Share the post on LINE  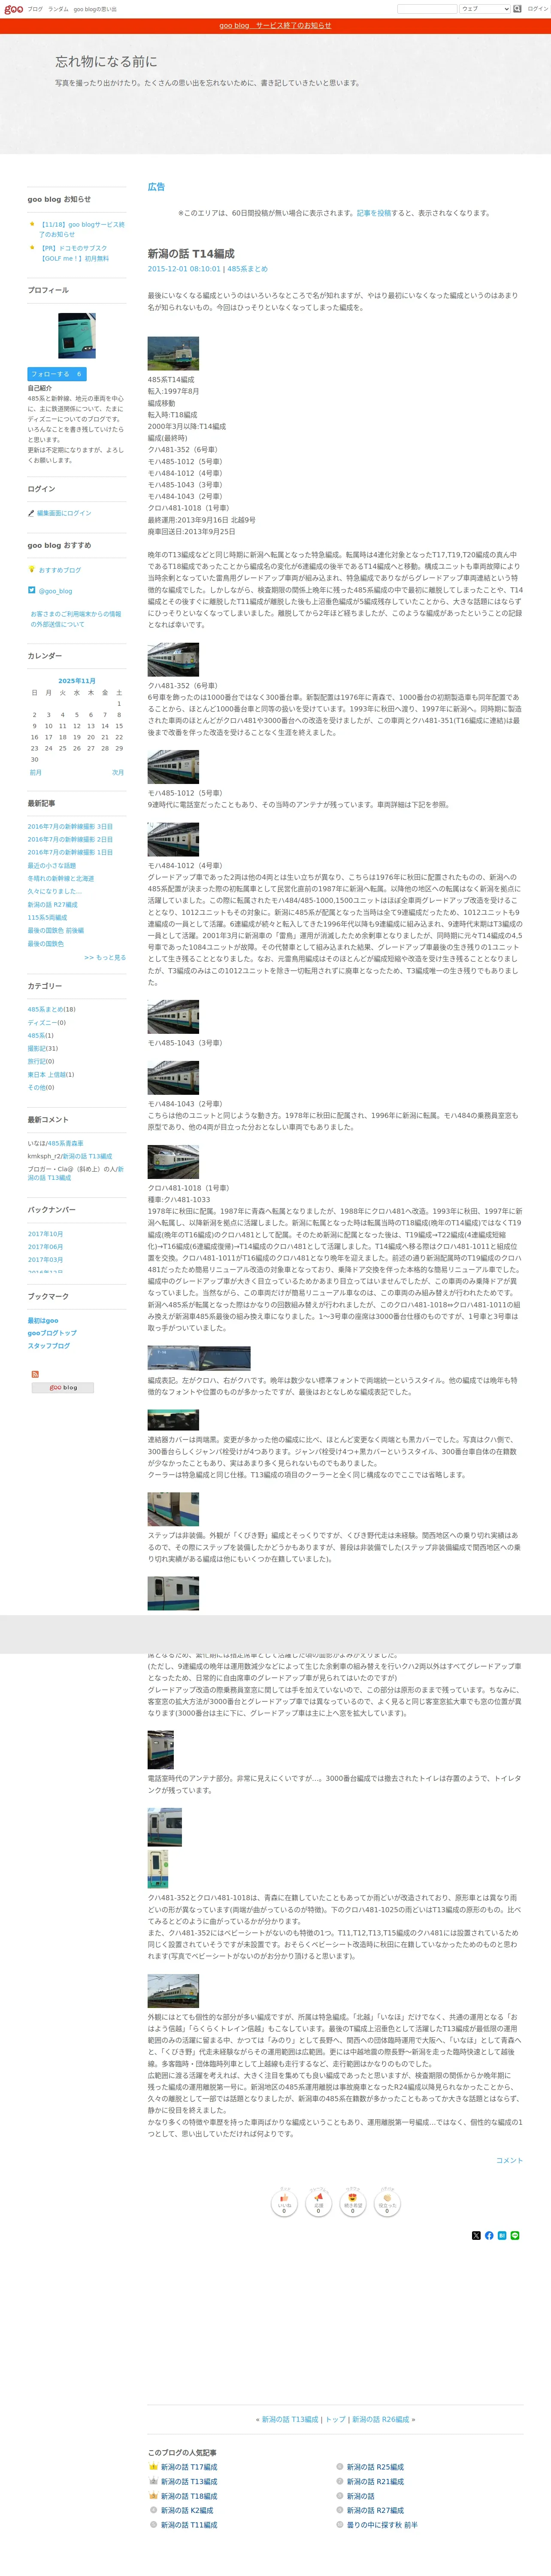tap(515, 2235)
